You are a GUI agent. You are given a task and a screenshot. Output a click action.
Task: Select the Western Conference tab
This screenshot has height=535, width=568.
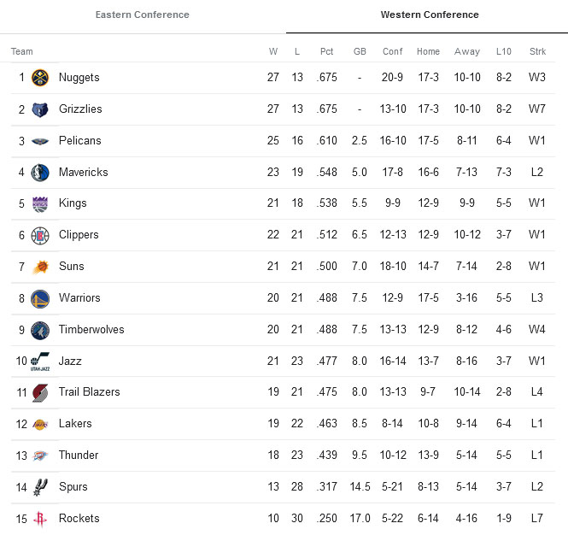tap(430, 15)
